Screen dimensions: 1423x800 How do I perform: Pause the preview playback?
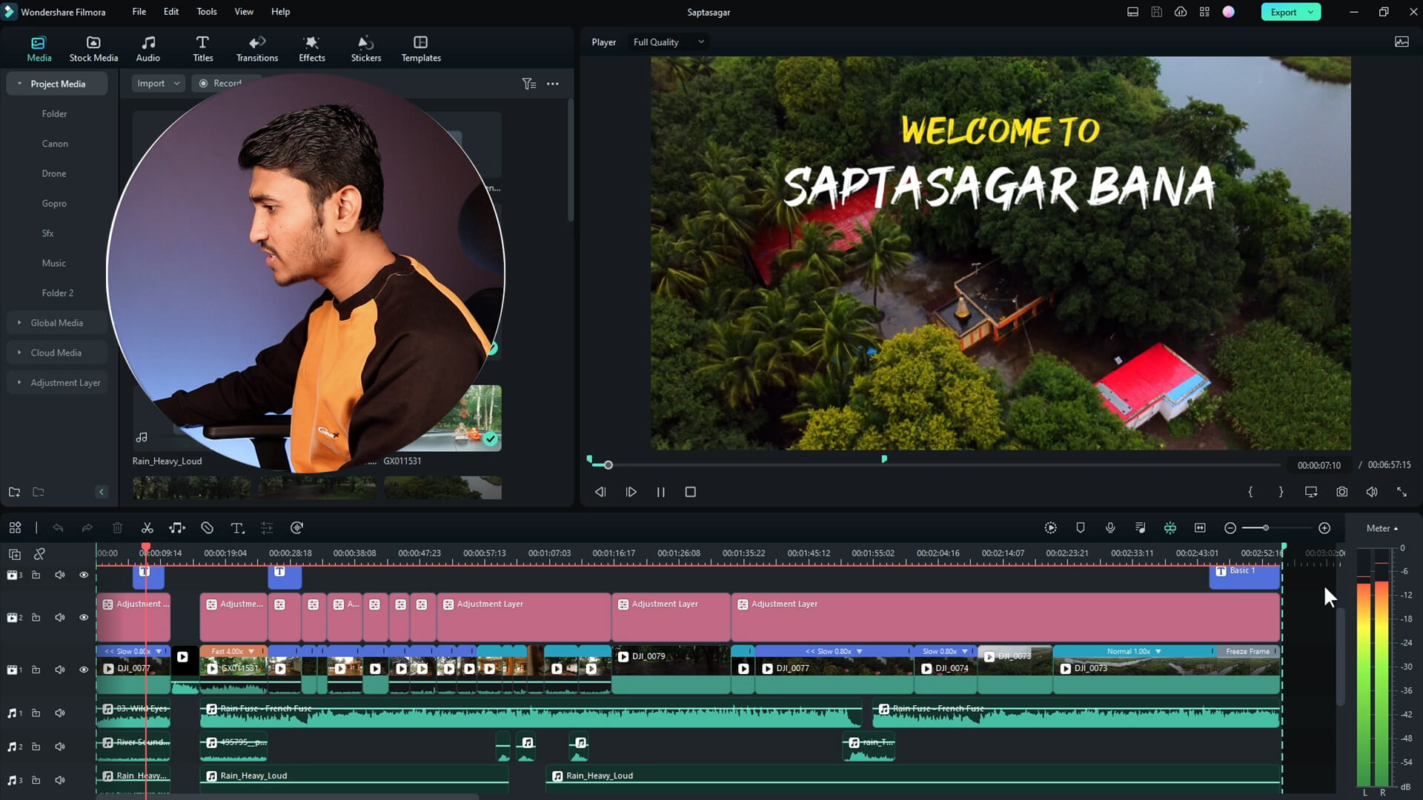pos(660,492)
